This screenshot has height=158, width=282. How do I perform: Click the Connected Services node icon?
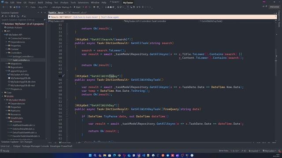tap(9, 38)
